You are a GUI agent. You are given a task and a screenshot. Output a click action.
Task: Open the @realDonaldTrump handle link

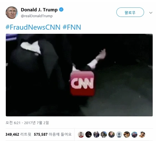point(37,16)
